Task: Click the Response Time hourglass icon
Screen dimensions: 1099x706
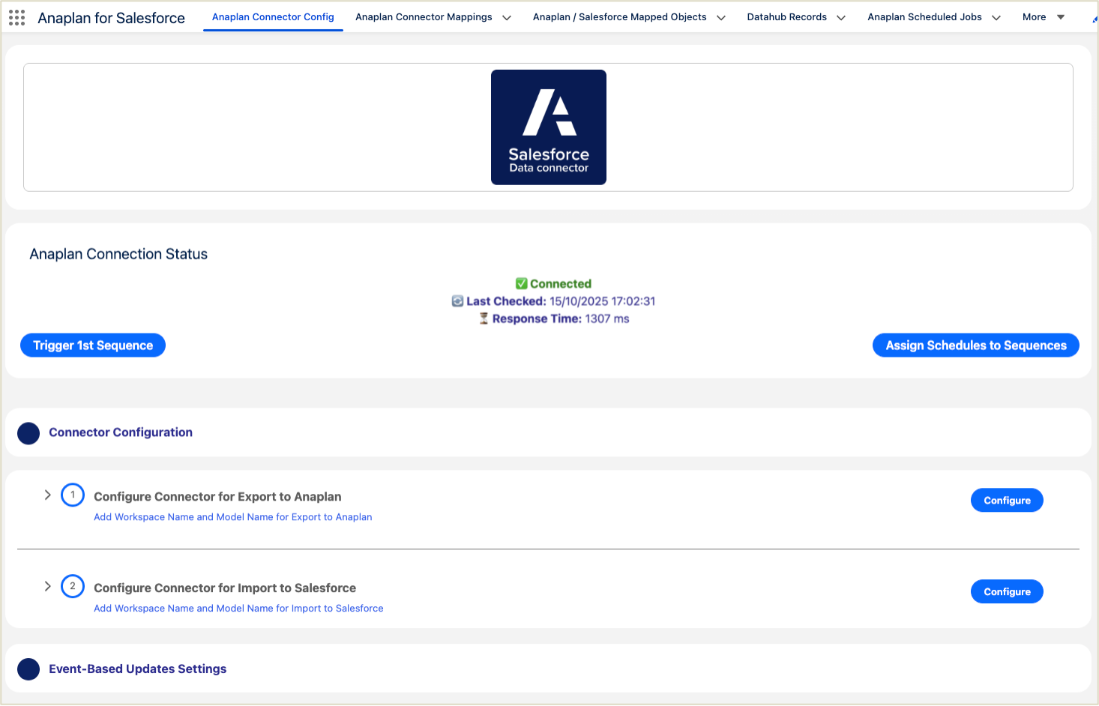Action: 484,319
